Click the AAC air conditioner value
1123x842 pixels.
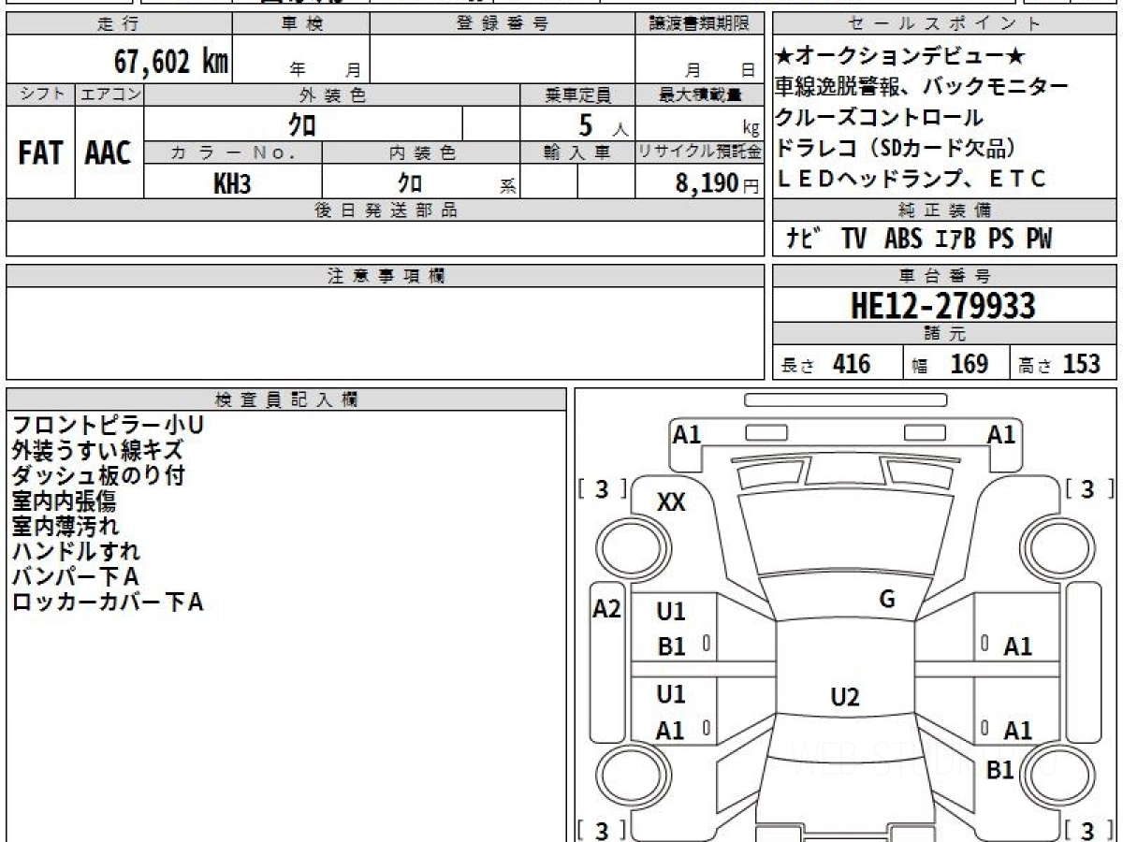click(x=109, y=152)
